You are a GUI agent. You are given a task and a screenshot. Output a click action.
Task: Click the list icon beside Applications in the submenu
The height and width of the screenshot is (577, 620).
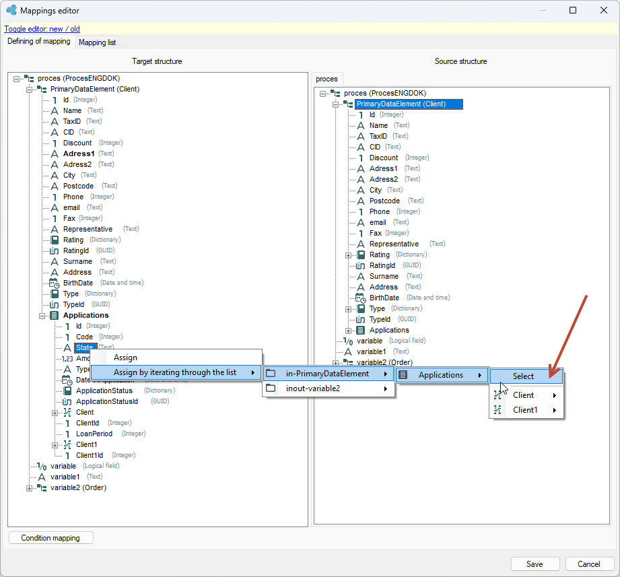coord(403,375)
